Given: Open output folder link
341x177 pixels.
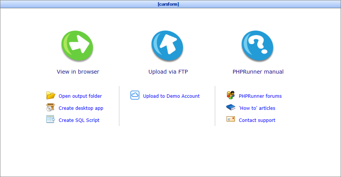Looking at the screenshot, I should point(80,96).
